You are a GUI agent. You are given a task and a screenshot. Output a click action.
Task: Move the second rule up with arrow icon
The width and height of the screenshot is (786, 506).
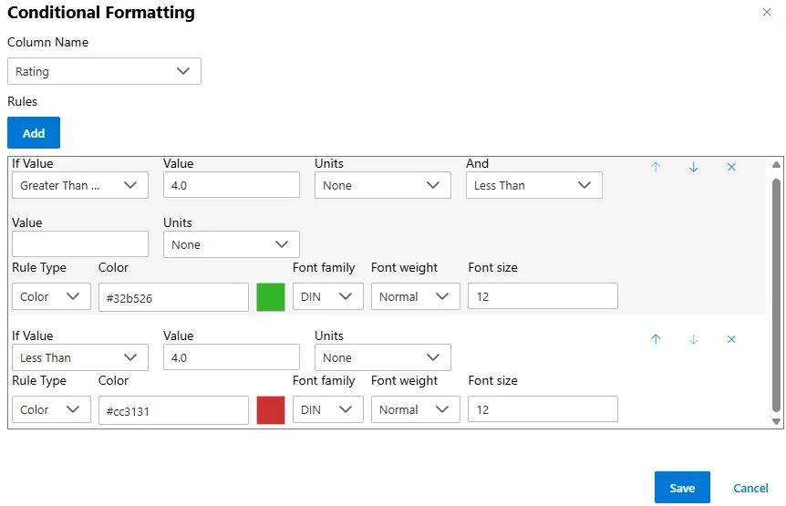coord(656,339)
